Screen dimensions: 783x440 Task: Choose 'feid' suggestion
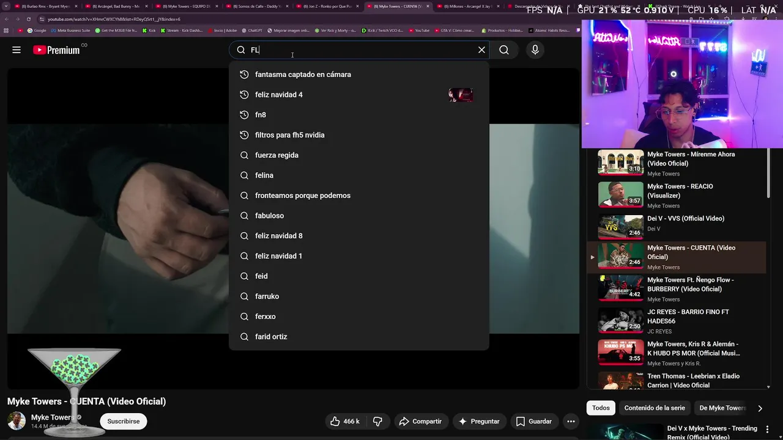[359, 276]
